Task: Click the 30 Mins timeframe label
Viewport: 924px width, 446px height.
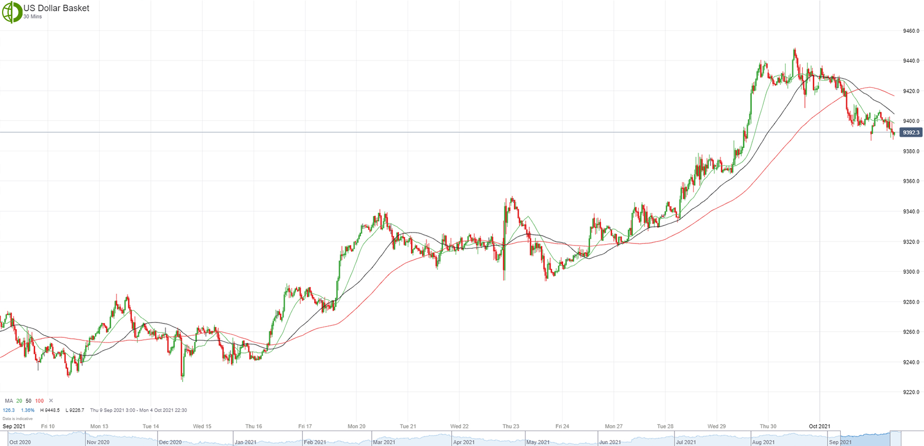Action: [x=33, y=17]
